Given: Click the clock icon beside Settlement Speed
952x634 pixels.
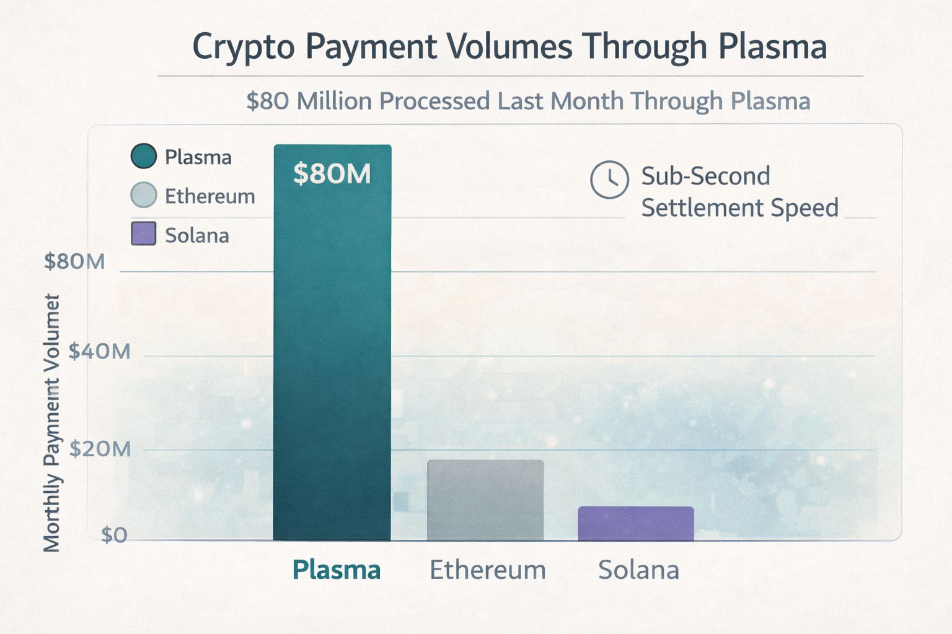Looking at the screenshot, I should tap(609, 180).
